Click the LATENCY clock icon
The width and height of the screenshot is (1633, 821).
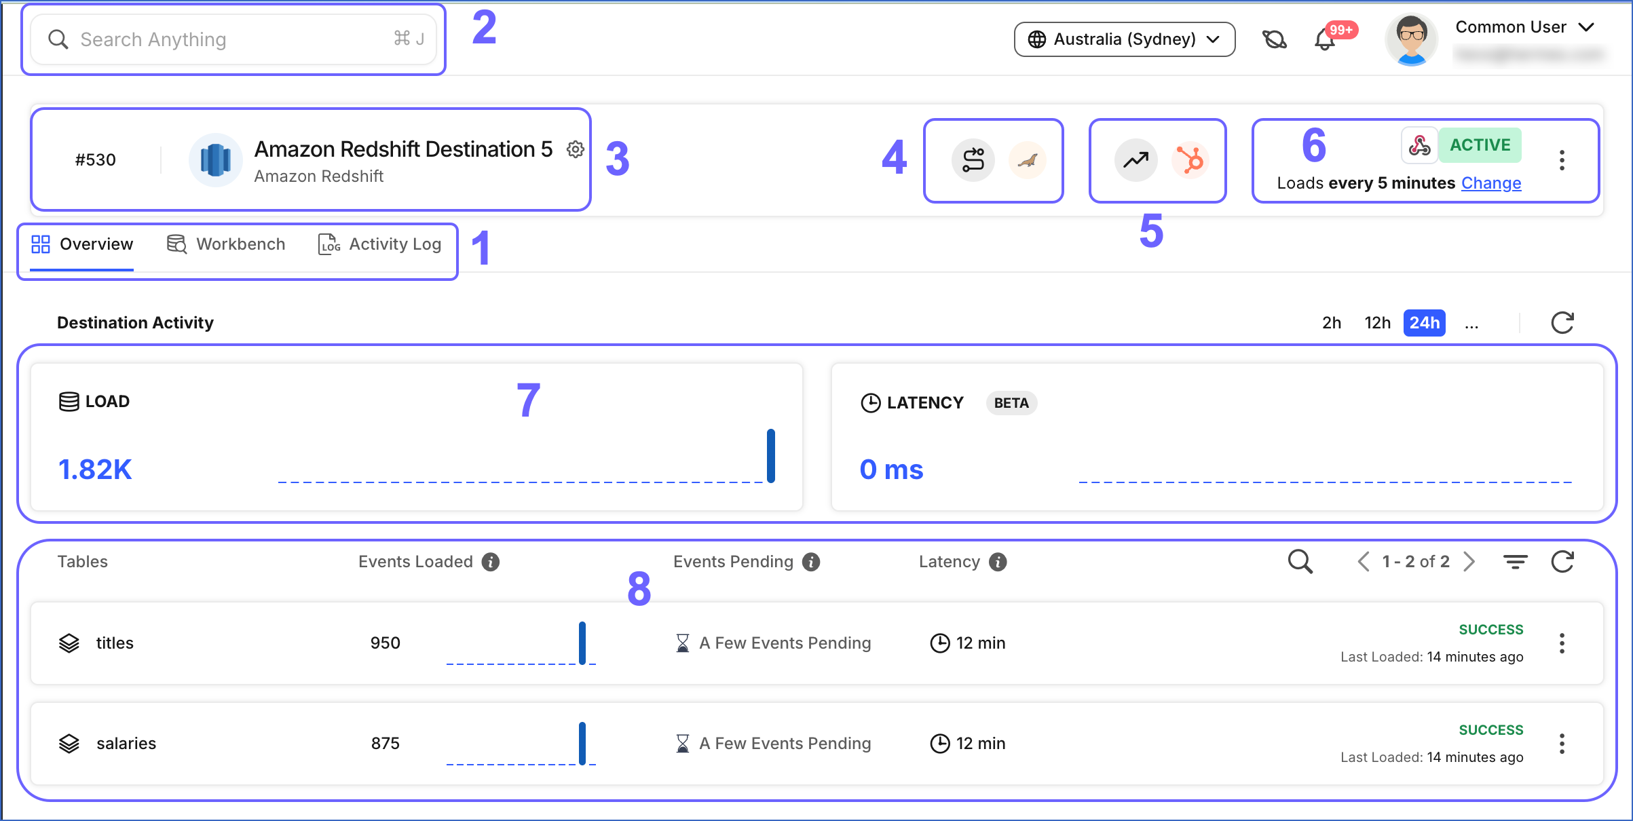871,403
